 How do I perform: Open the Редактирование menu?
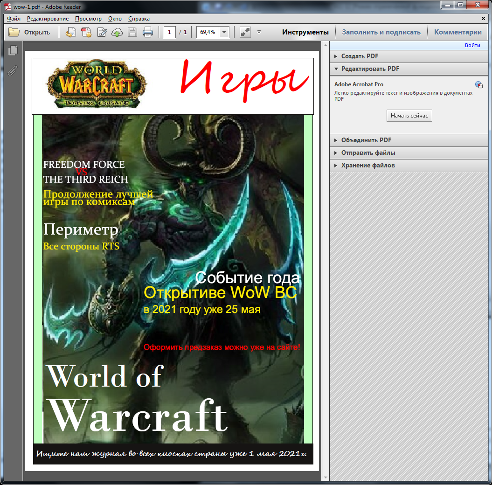[x=48, y=19]
